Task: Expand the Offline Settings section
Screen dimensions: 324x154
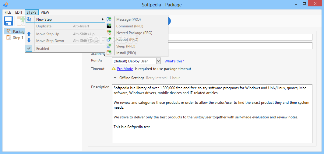Action: point(115,78)
